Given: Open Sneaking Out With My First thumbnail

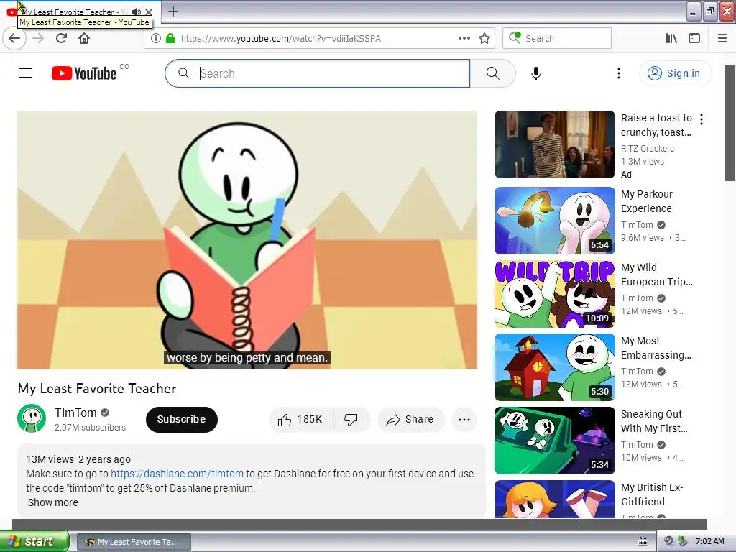Looking at the screenshot, I should [554, 441].
